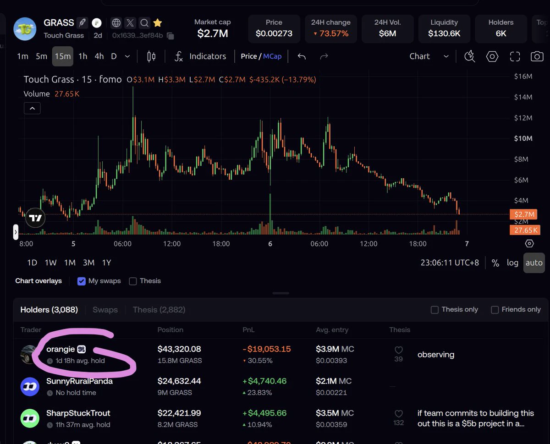Switch to the Swaps tab

(x=105, y=310)
